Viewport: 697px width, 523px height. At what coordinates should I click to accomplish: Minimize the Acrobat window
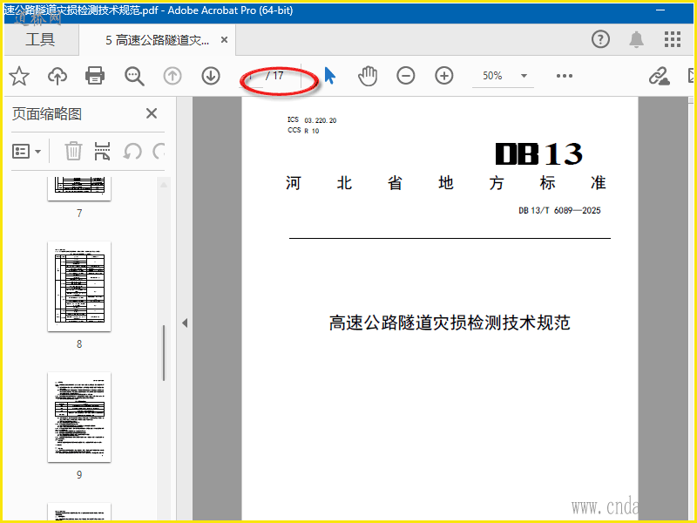tap(660, 10)
